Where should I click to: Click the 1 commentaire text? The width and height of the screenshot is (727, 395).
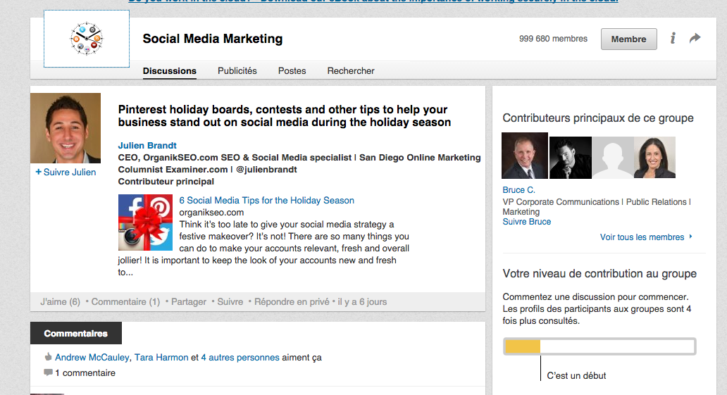pos(85,372)
